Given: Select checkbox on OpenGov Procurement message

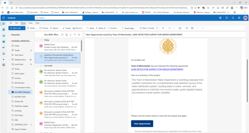Looking at the screenshot, I should tap(41, 56).
